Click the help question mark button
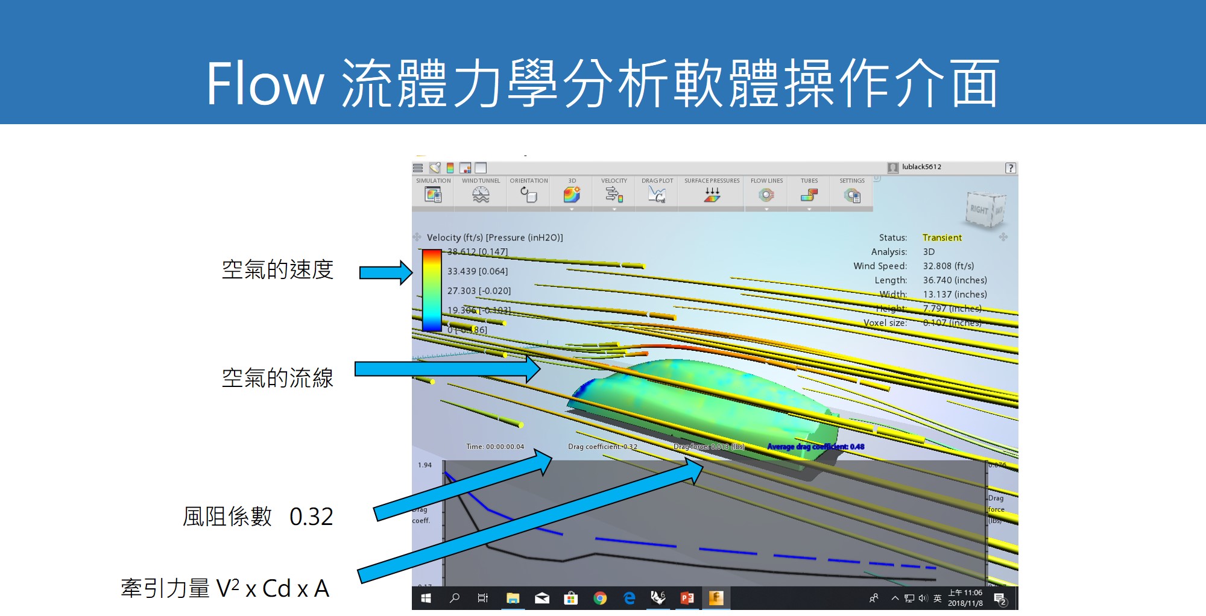The width and height of the screenshot is (1206, 616). (x=1010, y=168)
